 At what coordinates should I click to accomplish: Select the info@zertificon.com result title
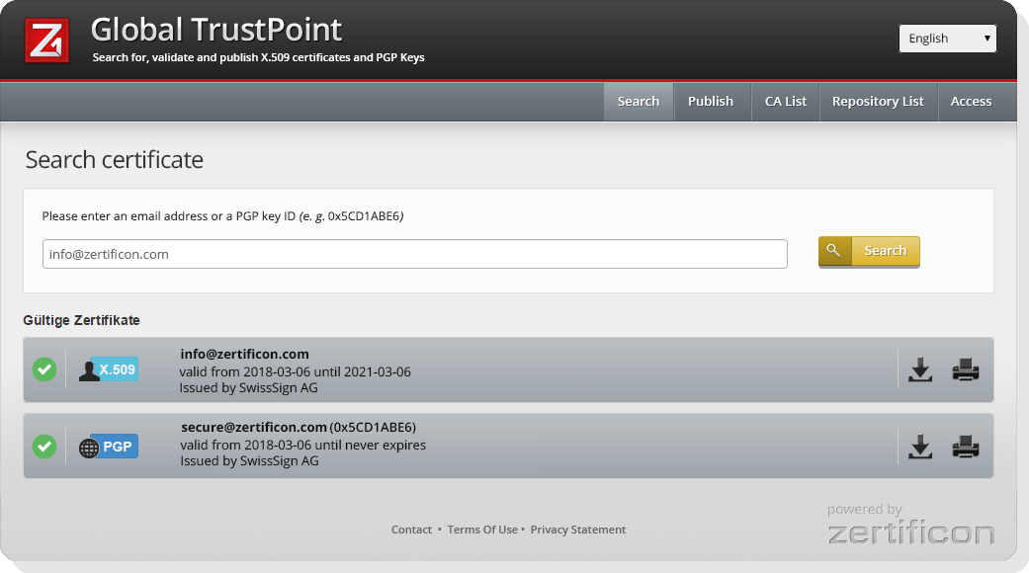coord(245,354)
